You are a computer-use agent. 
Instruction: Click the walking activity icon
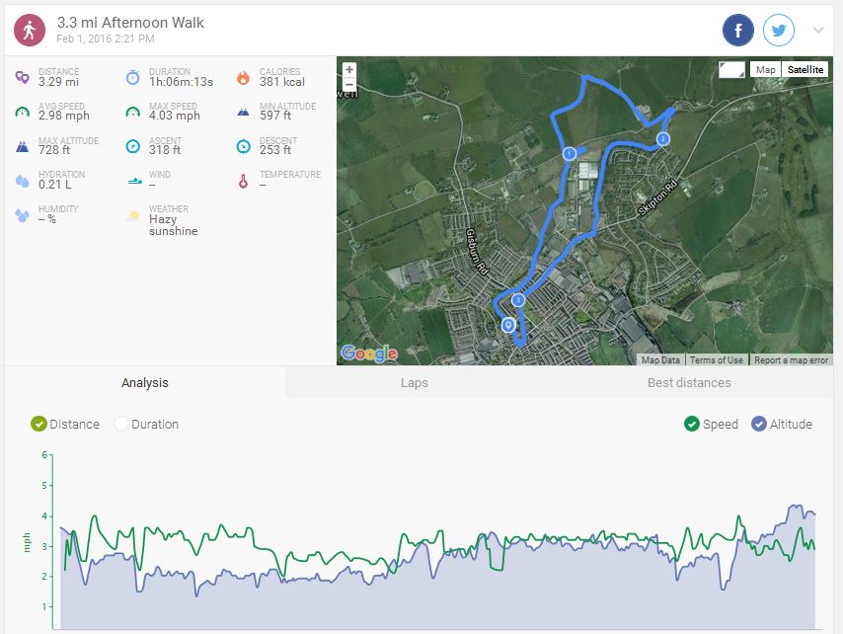(30, 30)
